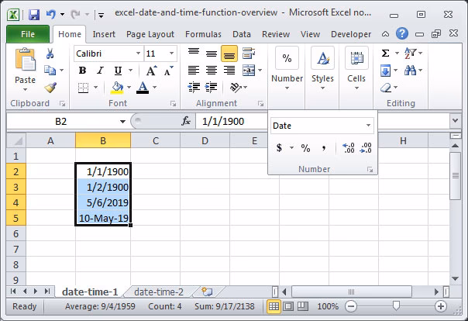Click the Save icon in Quick Access Toolbar
468x321 pixels.
34,14
